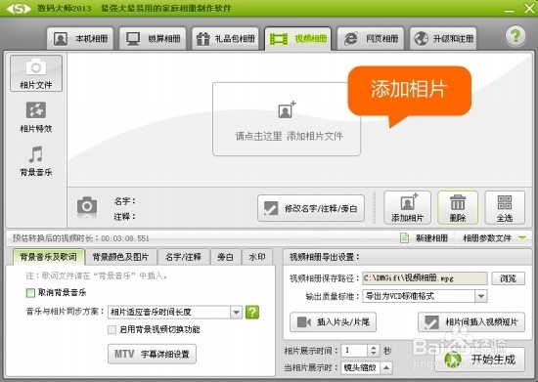This screenshot has height=382, width=538.
Task: Click the 名字： label in info bar
Action: (x=125, y=201)
